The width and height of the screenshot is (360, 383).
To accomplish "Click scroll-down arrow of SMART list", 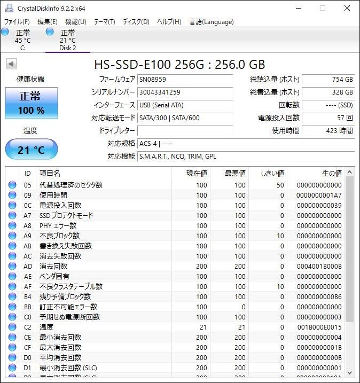I will pos(349,372).
